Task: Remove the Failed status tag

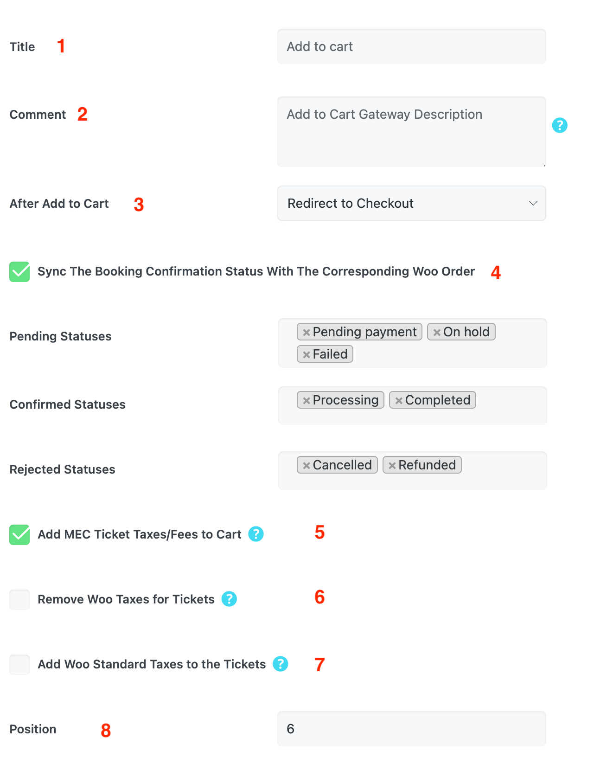Action: click(x=306, y=354)
